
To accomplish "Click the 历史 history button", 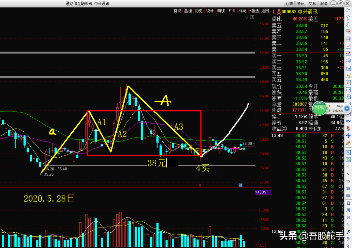I will click(199, 11).
